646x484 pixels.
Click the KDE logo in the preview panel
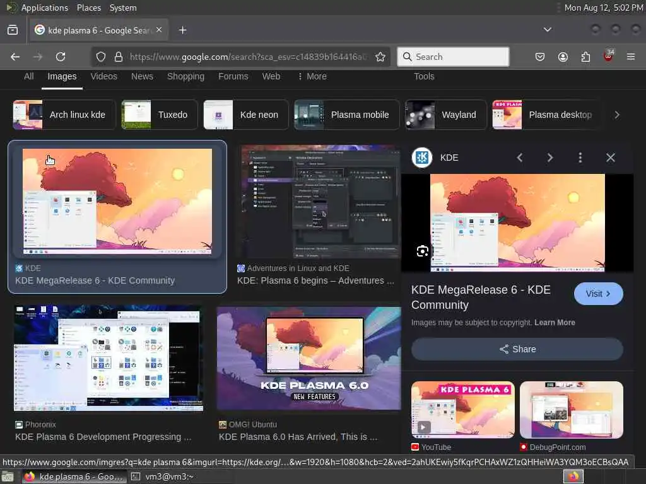(422, 158)
